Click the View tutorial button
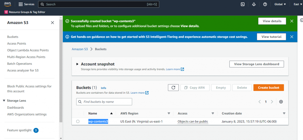Viewport: 303px width, 140px height. pos(271,37)
